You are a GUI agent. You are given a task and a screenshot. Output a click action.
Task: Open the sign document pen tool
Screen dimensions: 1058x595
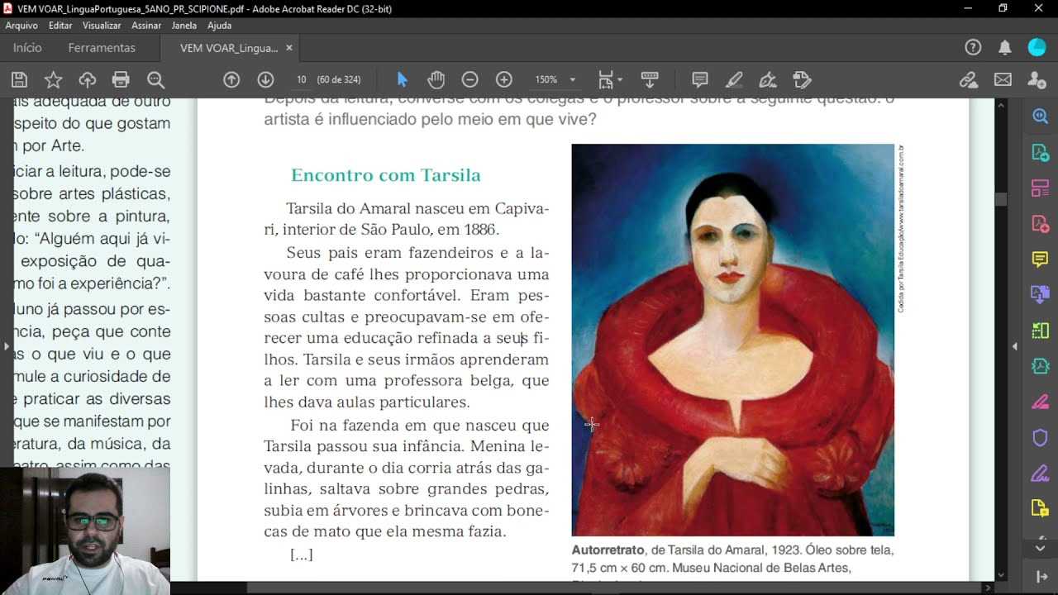click(x=768, y=79)
